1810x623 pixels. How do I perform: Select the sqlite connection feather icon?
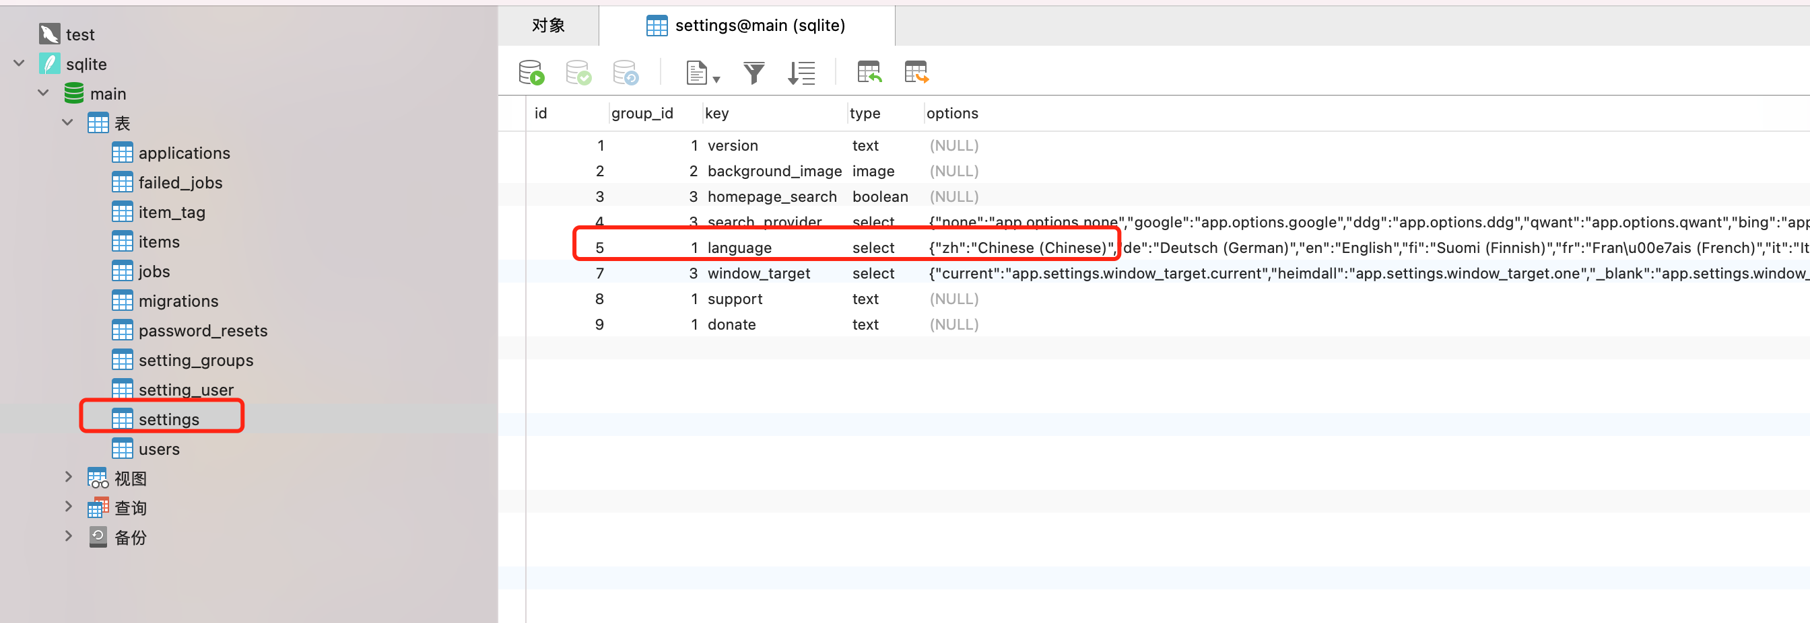tap(49, 64)
